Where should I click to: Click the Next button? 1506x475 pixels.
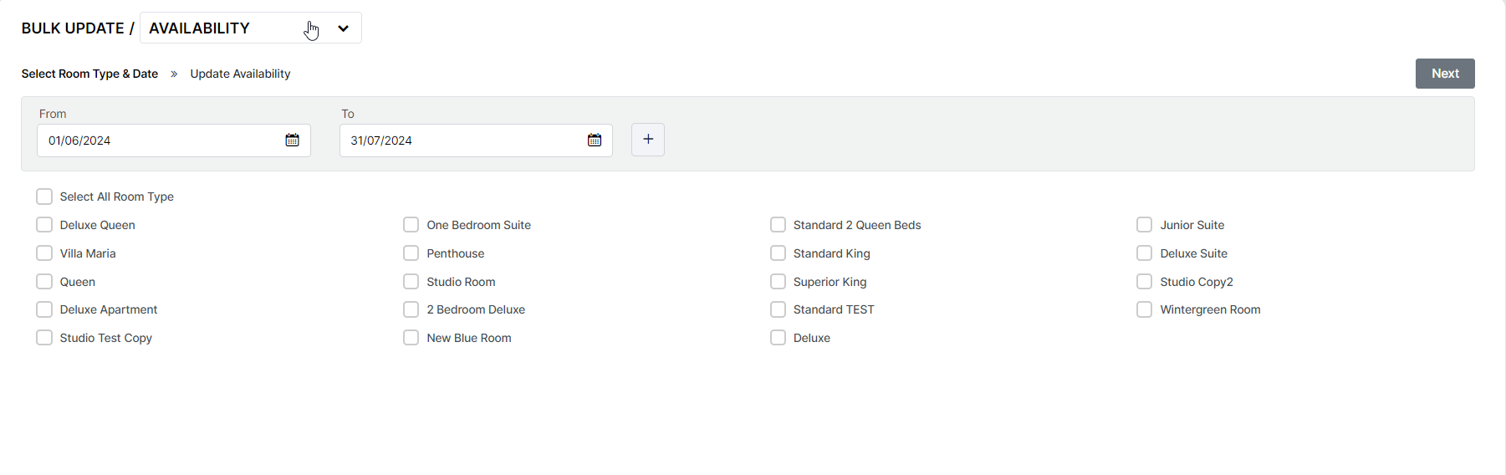(1444, 74)
